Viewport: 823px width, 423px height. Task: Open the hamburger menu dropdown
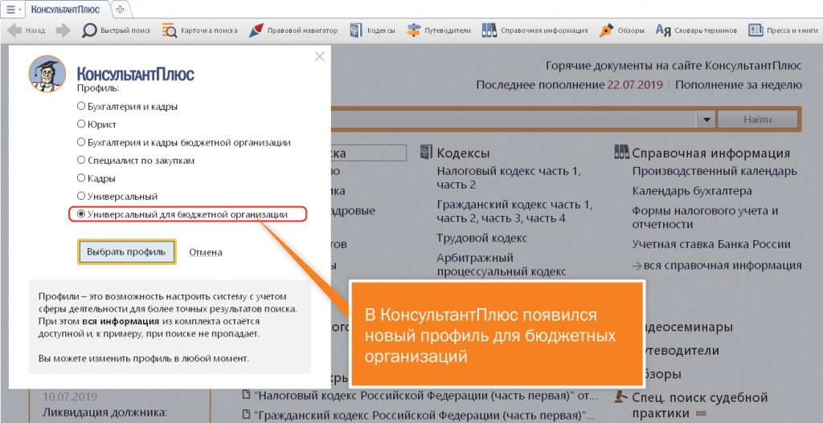[x=14, y=9]
